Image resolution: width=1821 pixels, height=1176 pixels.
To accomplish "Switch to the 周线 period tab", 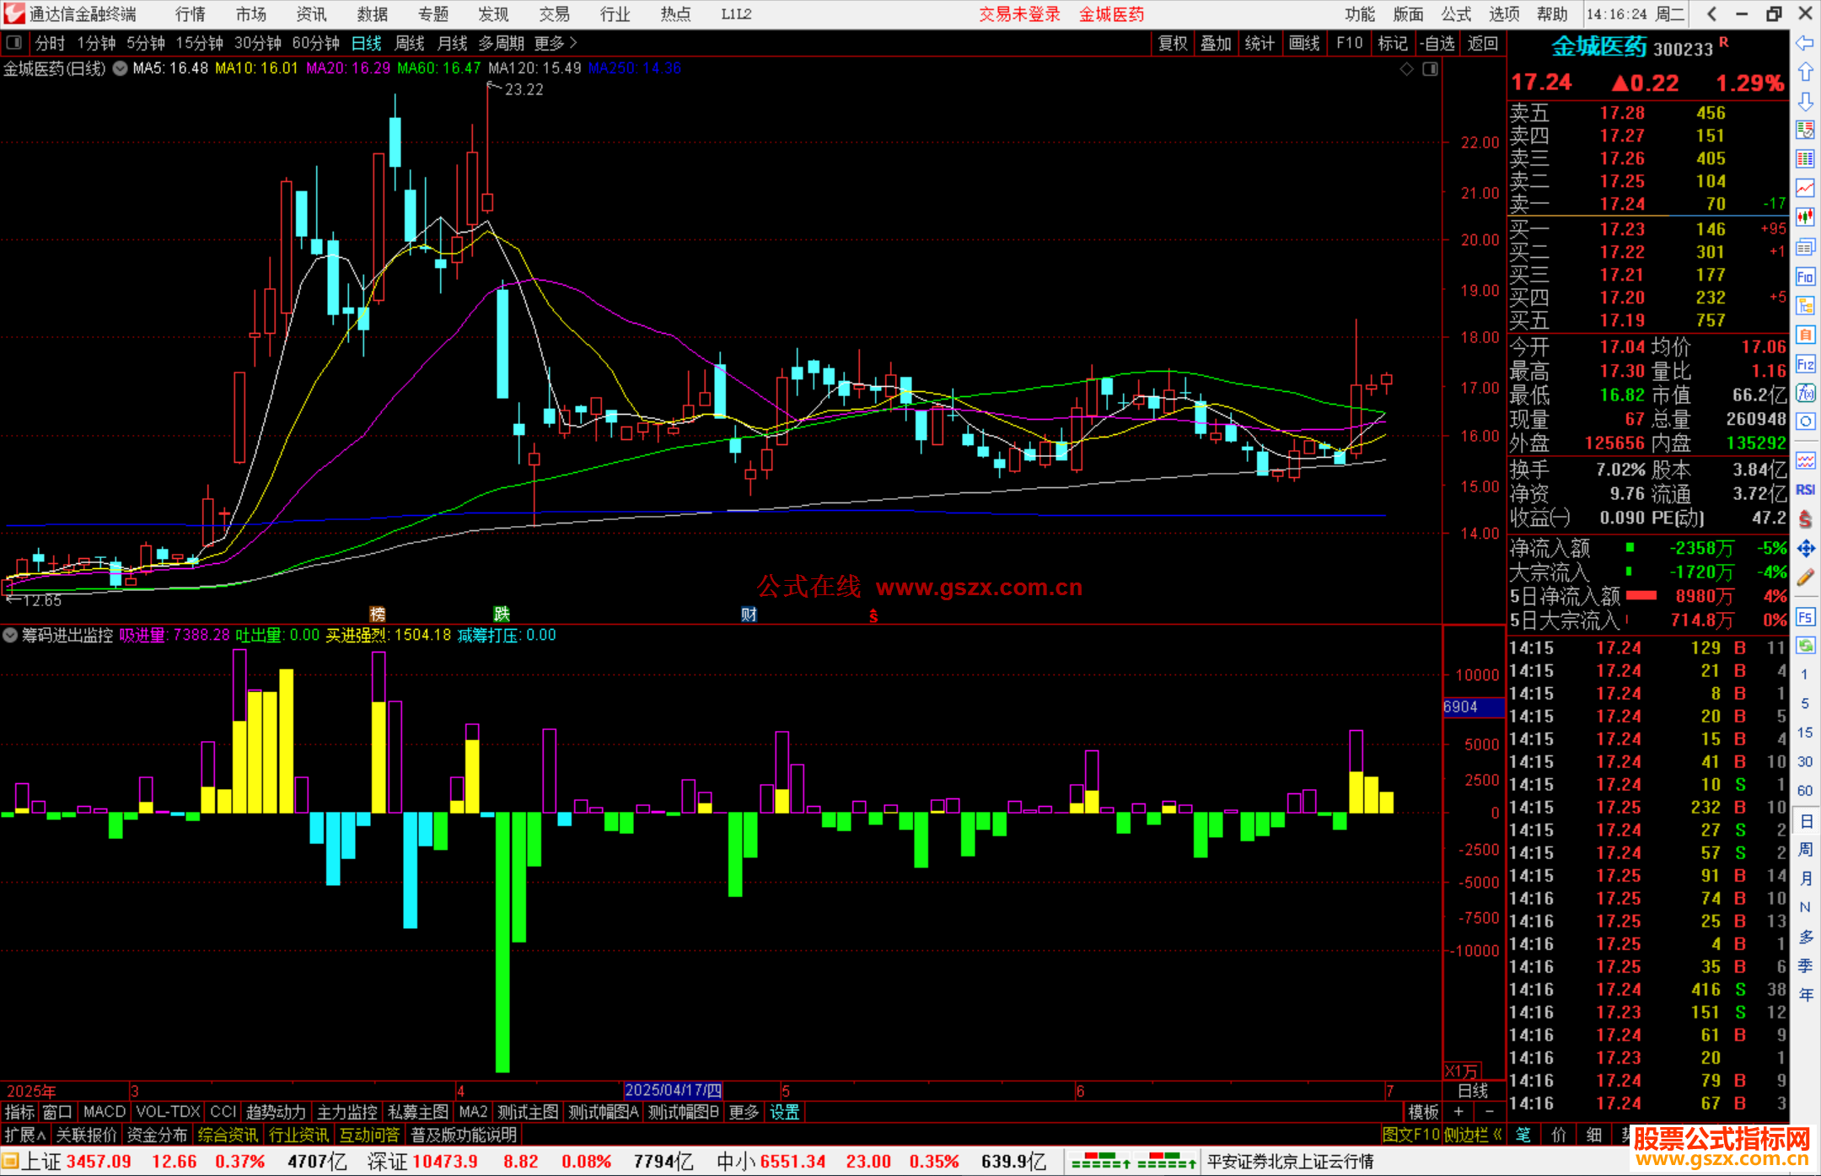I will click(410, 43).
